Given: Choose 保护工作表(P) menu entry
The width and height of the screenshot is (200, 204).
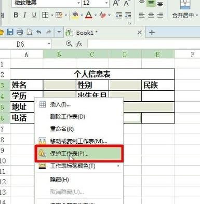Looking at the screenshot, I should tap(79, 154).
